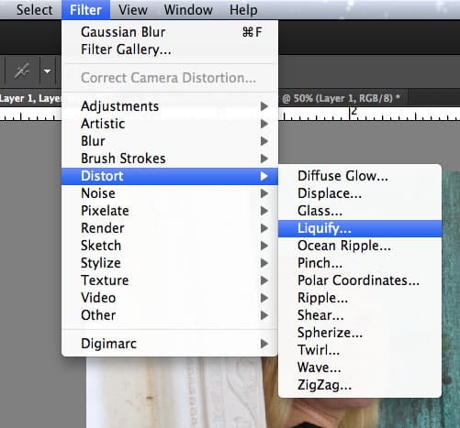Click the brush tool preset icon

point(22,71)
